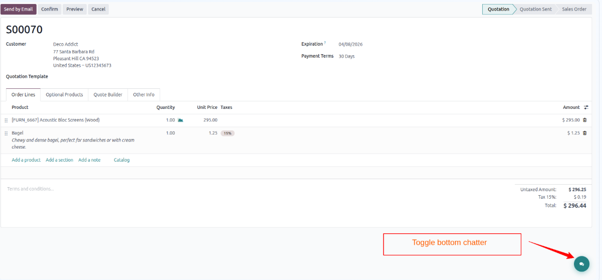Edit quantity 1.00 of Acoustic Bloc Screens
Viewport: 602px width, 280px height.
tap(170, 120)
